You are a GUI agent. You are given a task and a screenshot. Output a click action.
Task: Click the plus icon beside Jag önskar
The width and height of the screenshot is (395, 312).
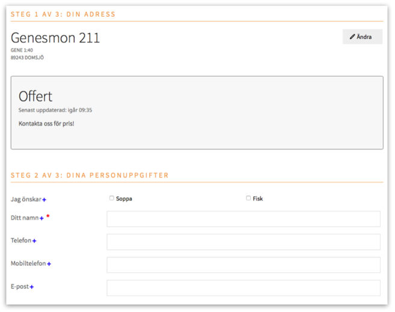pos(44,200)
